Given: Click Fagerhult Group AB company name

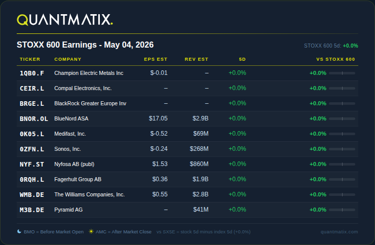Looking at the screenshot, I should (78, 179).
